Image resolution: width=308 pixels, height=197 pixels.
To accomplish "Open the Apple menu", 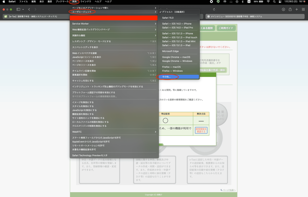I will coord(4,2).
